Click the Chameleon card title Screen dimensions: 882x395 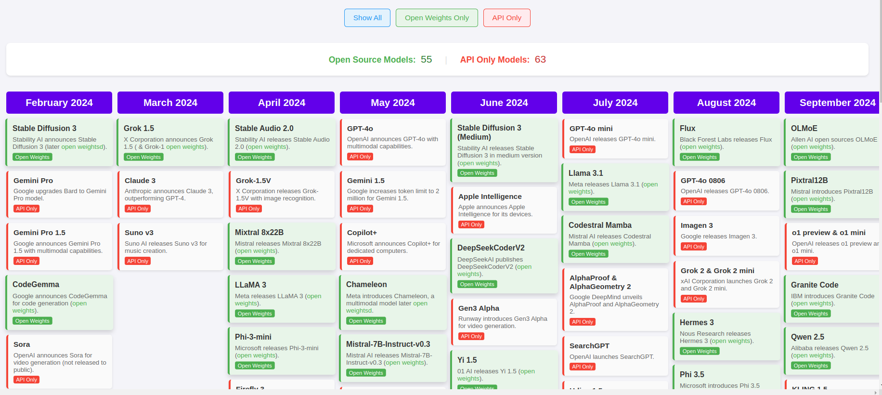click(x=366, y=284)
